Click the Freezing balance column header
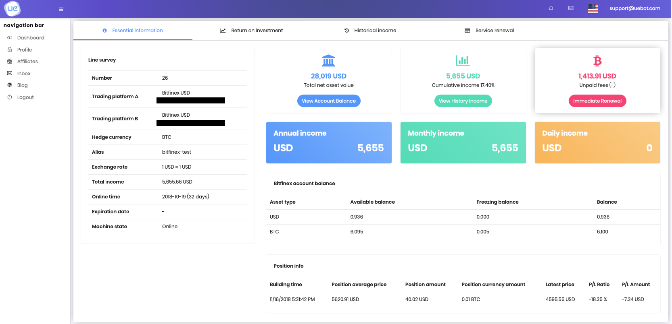Image resolution: width=672 pixels, height=324 pixels. 497,202
